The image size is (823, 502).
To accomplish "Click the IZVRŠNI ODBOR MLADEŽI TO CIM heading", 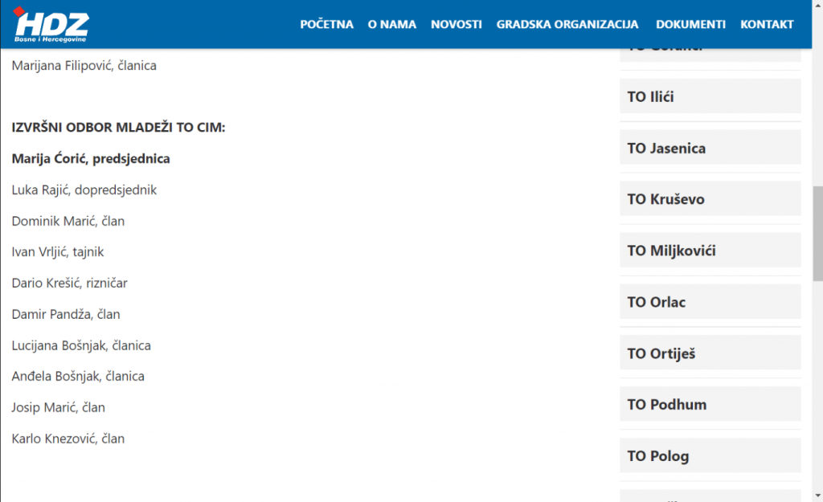I will coord(118,128).
